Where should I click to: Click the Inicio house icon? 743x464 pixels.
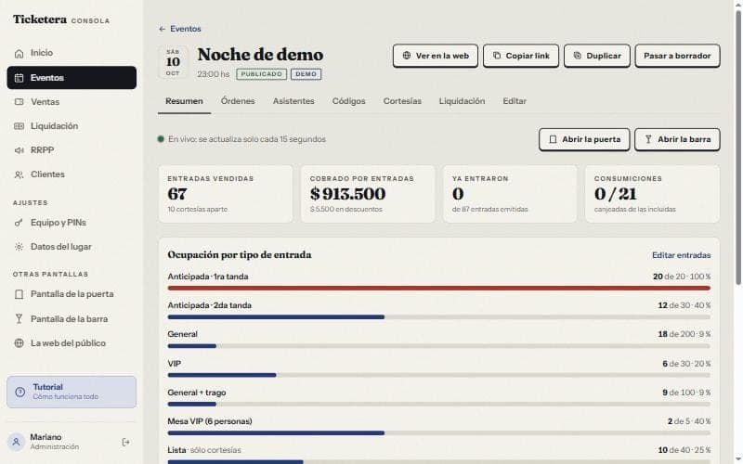point(19,54)
